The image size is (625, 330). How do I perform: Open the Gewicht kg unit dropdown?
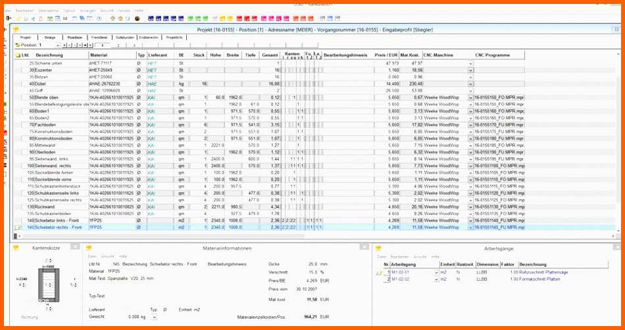pos(154,317)
